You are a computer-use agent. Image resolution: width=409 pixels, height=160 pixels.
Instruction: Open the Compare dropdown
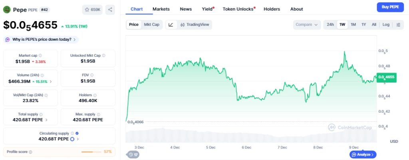pos(307,25)
